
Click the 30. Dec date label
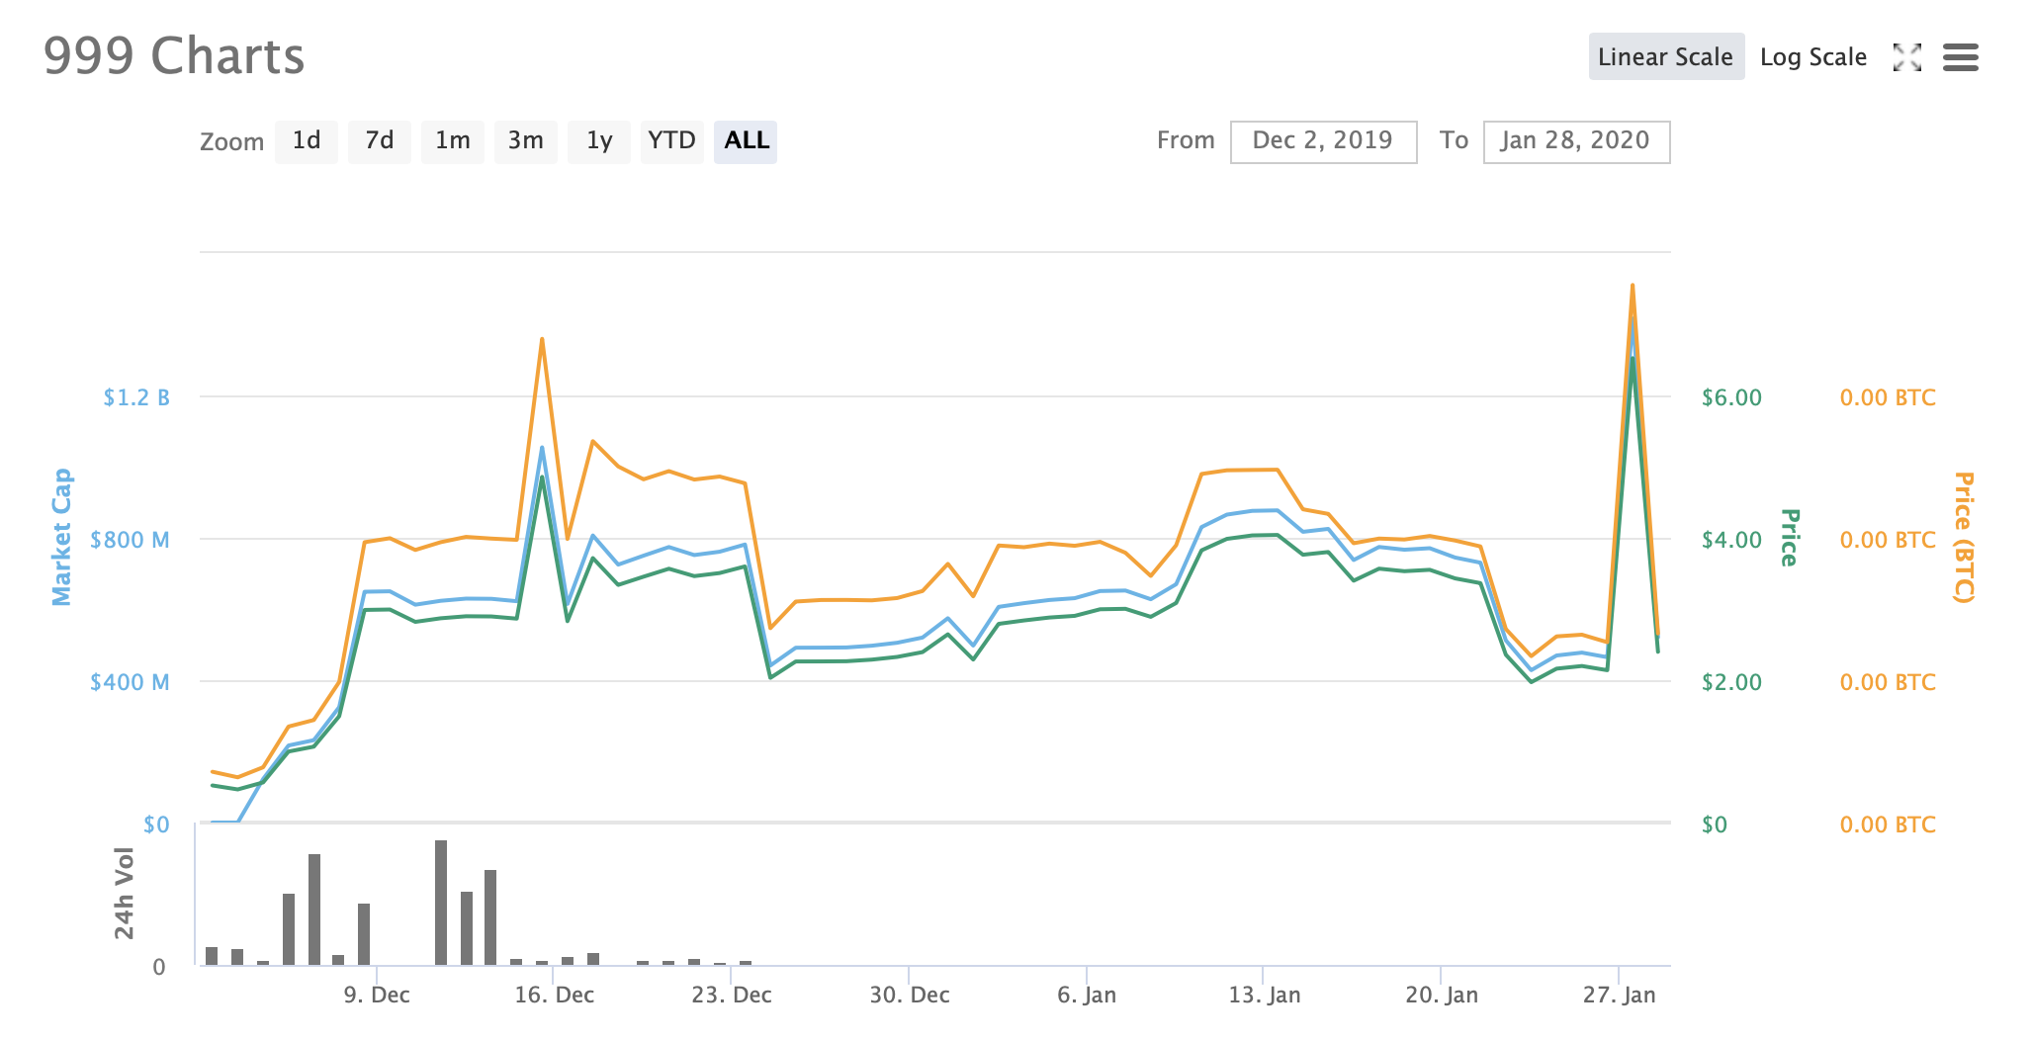910,995
